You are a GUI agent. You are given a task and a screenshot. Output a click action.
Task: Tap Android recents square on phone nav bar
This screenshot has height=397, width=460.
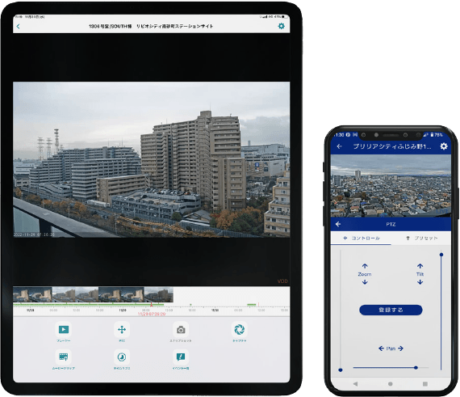(x=425, y=384)
